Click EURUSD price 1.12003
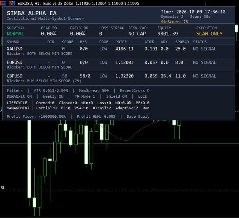Viewport: 239px width, 218px height. tap(124, 62)
